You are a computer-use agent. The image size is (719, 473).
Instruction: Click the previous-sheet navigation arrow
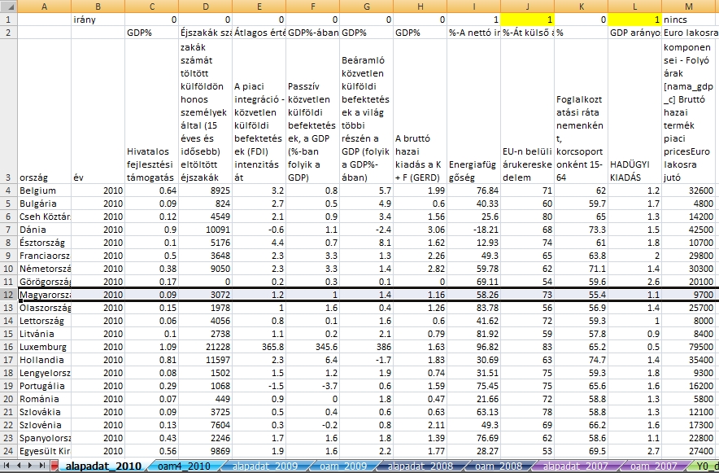click(18, 466)
